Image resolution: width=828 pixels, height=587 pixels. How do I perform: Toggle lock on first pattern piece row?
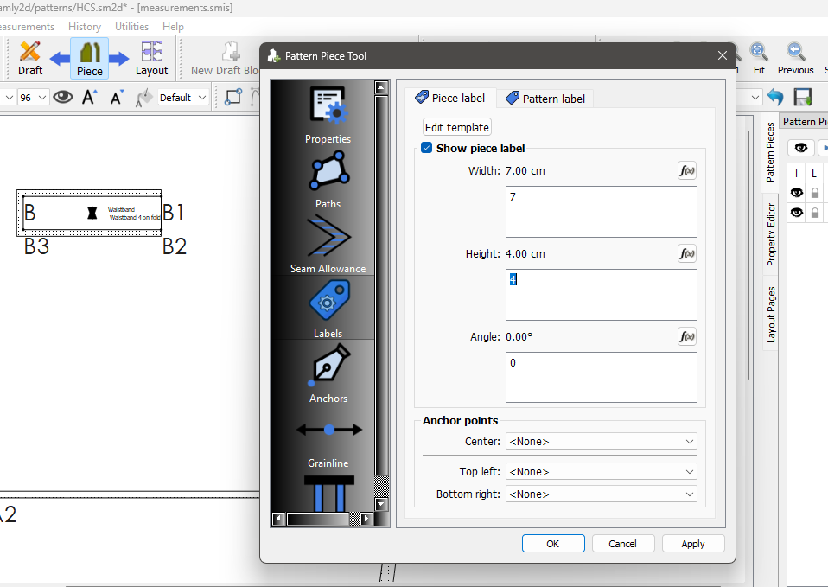click(x=815, y=193)
